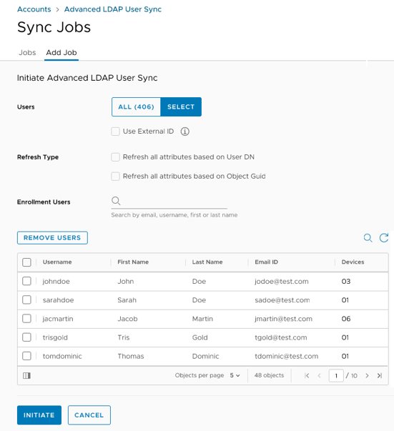Click the username jacmartin
394x431 pixels.
tap(58, 319)
